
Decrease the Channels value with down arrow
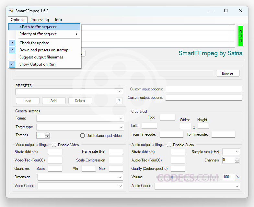pos(237,161)
